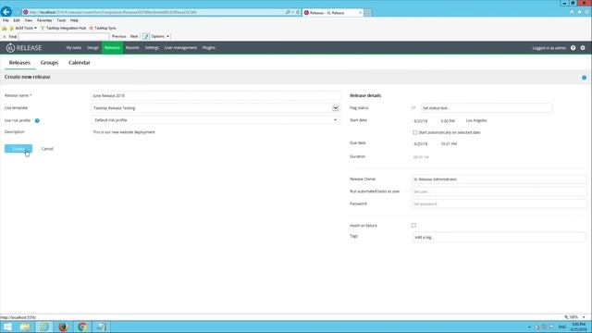
Task: Click the search magnifier in address bar
Action: [x=288, y=12]
